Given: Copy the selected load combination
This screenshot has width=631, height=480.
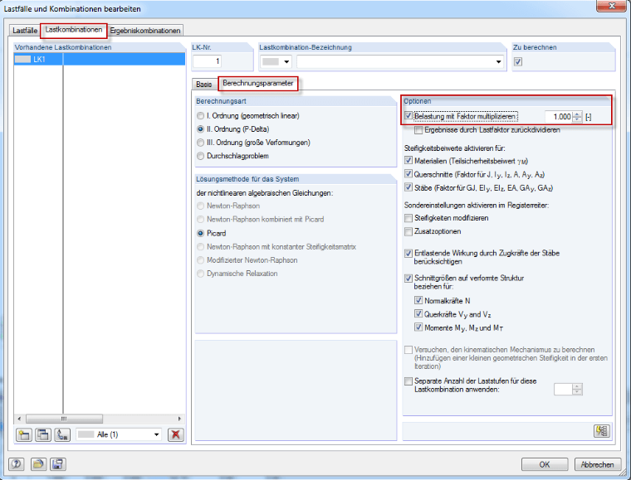Looking at the screenshot, I should (x=43, y=435).
